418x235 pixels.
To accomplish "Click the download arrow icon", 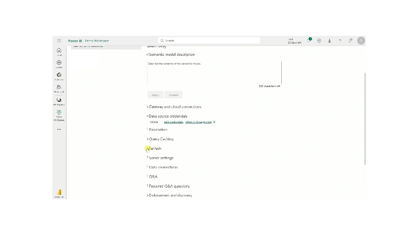I will (329, 41).
